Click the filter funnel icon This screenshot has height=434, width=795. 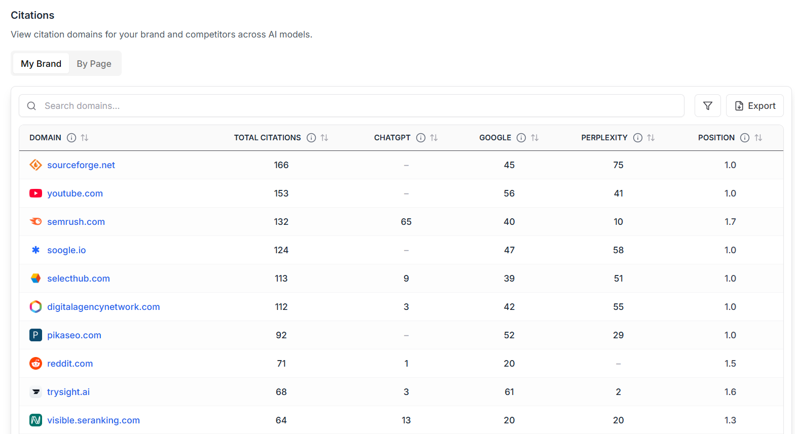[707, 106]
